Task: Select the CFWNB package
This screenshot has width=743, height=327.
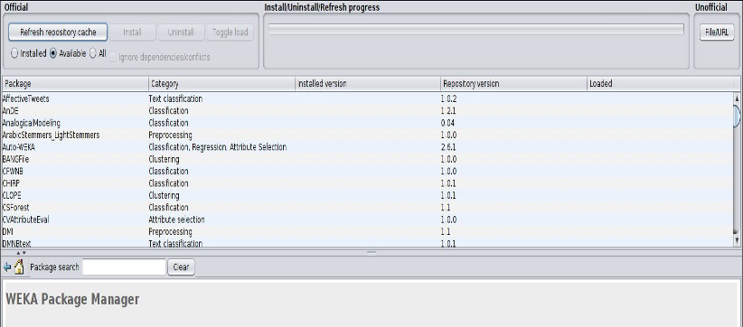Action: (367, 172)
